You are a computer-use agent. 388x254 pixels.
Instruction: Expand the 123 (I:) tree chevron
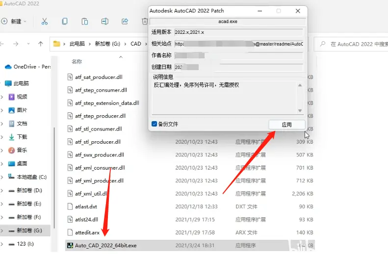point(2,244)
